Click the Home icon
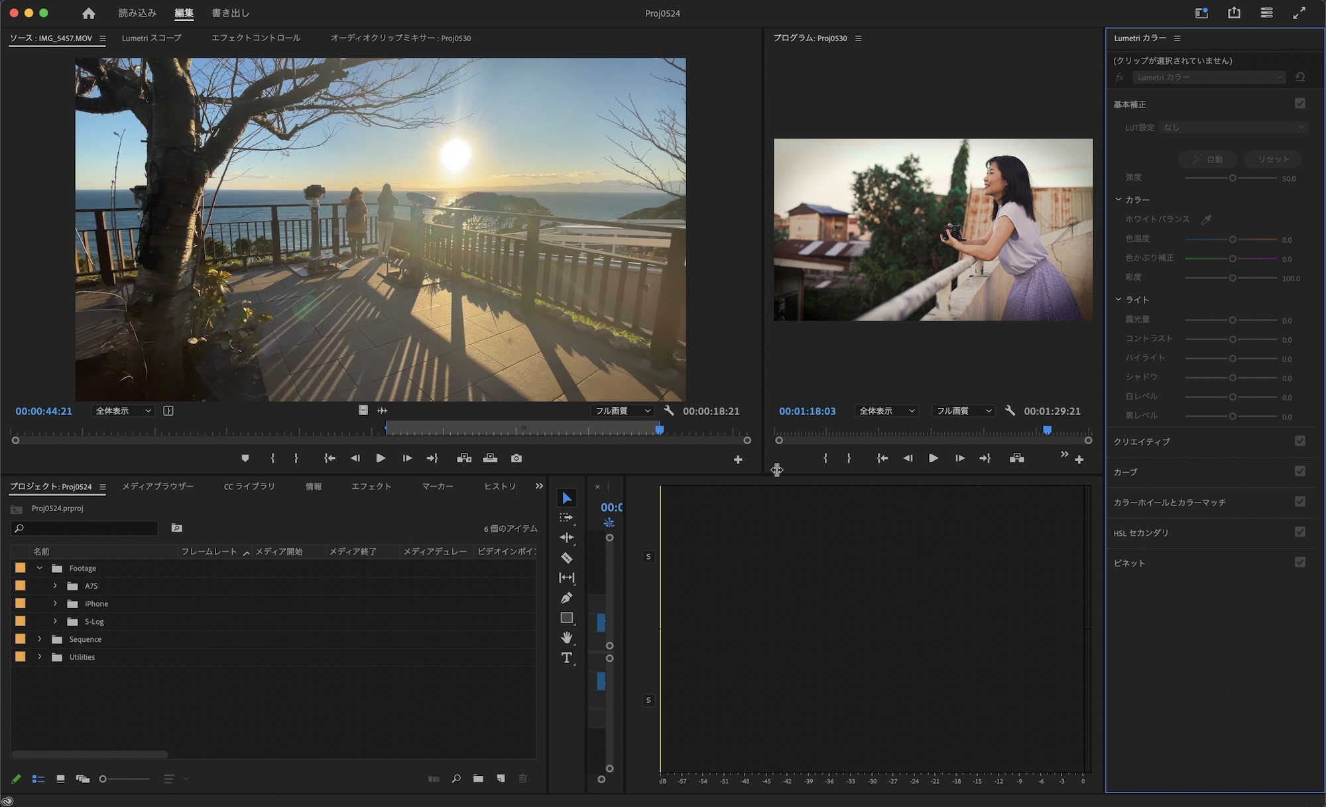Viewport: 1326px width, 807px height. [x=88, y=13]
